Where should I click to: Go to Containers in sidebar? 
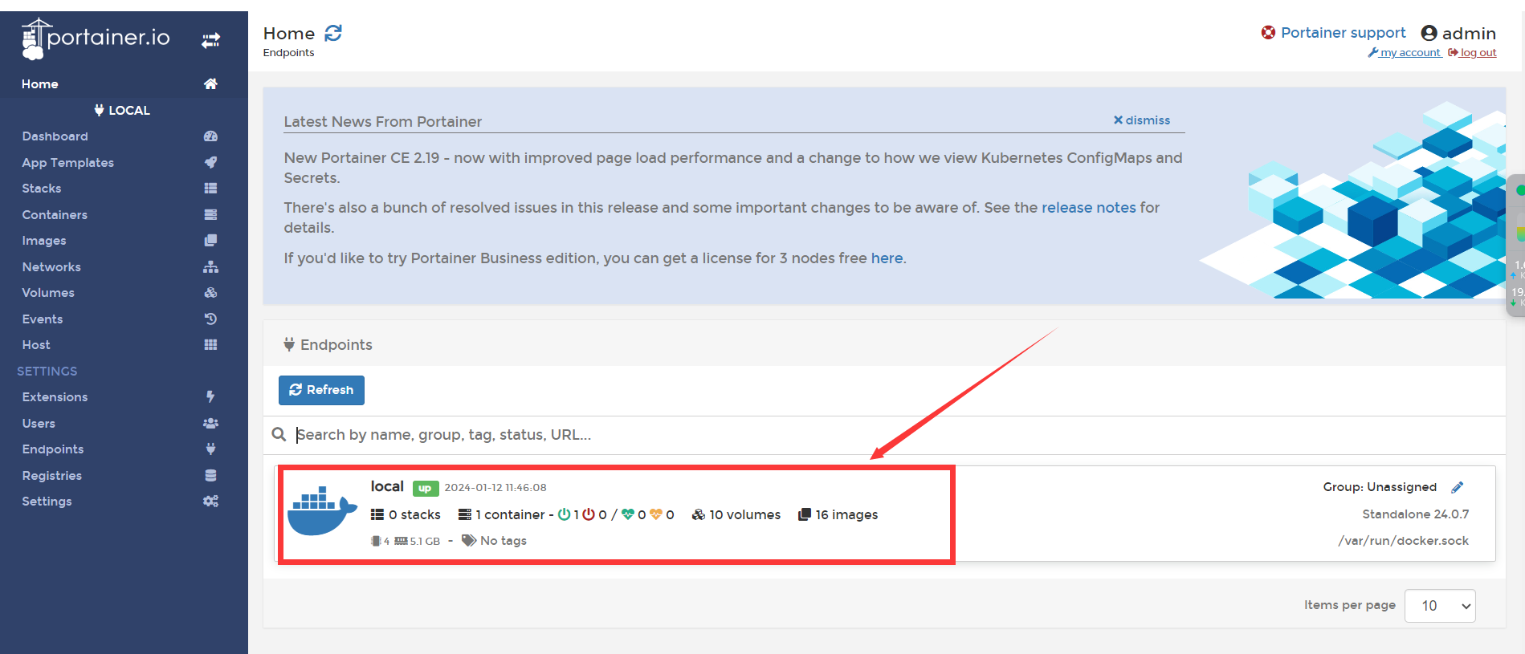(55, 214)
